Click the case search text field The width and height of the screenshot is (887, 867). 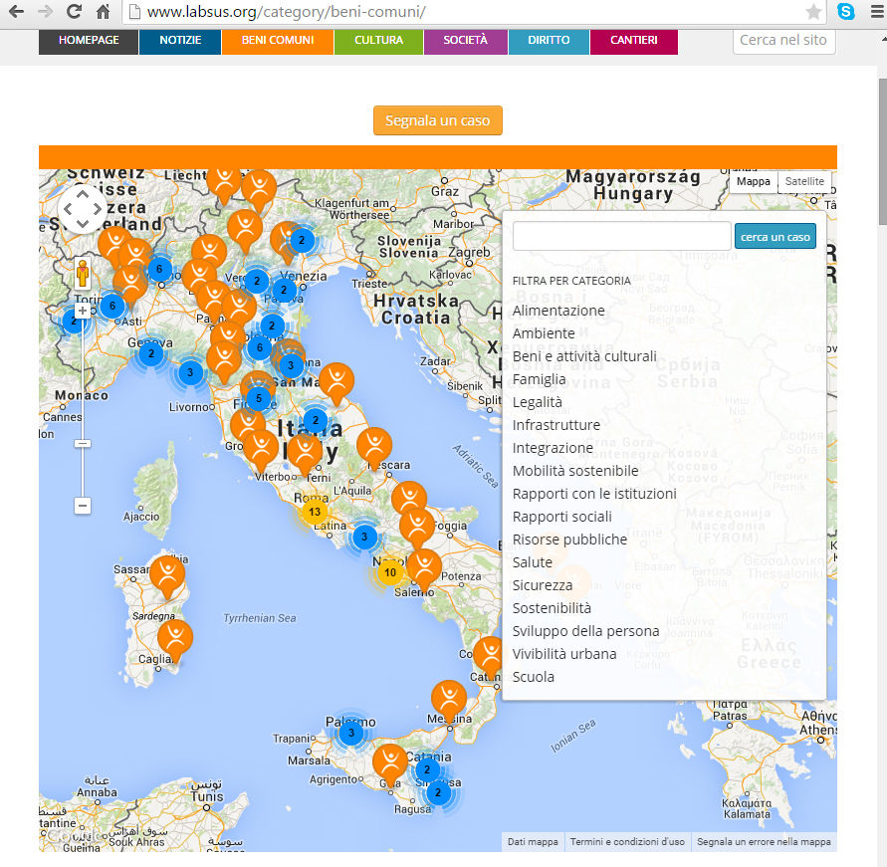pos(621,236)
